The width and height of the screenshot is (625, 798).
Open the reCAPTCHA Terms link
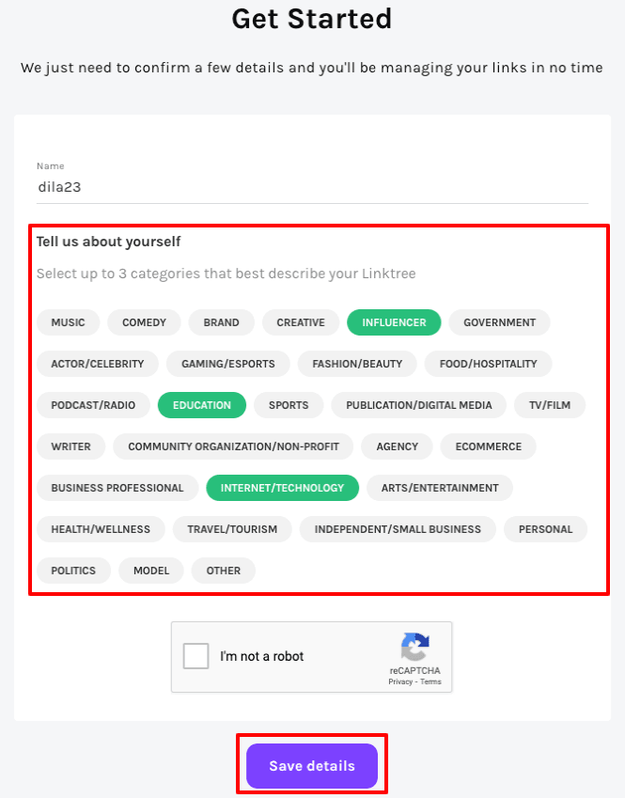point(431,682)
